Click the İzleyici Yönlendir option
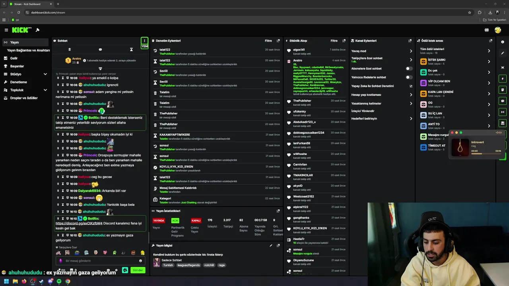 (363, 111)
